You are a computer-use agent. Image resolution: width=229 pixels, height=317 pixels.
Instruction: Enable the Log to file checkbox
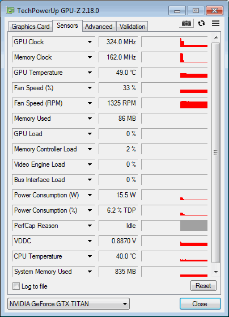coord(16,286)
